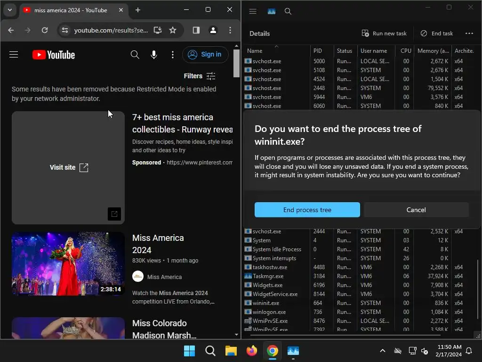Sort by Name column header
The width and height of the screenshot is (482, 362).
coord(277,51)
